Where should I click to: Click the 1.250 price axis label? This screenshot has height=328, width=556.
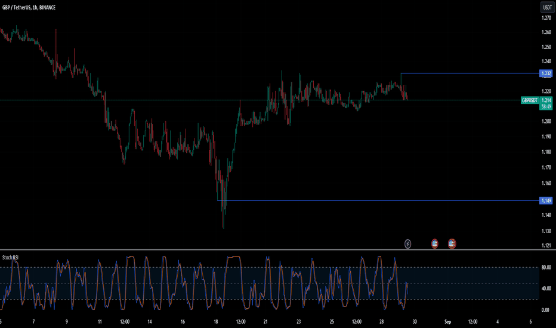546,47
